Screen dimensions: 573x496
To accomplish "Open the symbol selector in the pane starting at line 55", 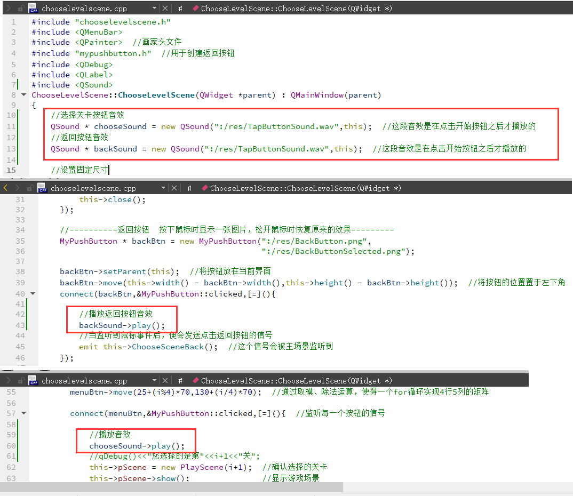I will (296, 381).
